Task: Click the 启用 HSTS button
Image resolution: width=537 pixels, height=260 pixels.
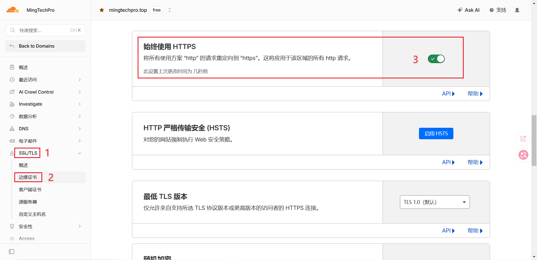Action: tap(436, 134)
